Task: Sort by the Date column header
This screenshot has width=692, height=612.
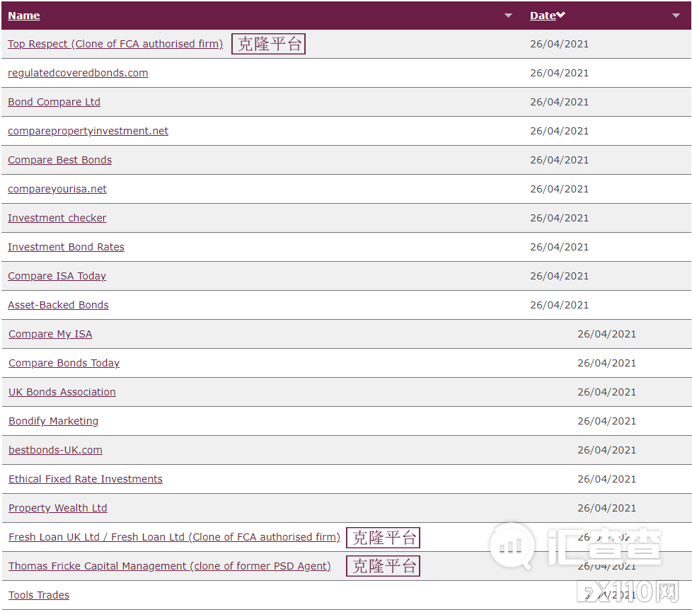Action: 543,16
